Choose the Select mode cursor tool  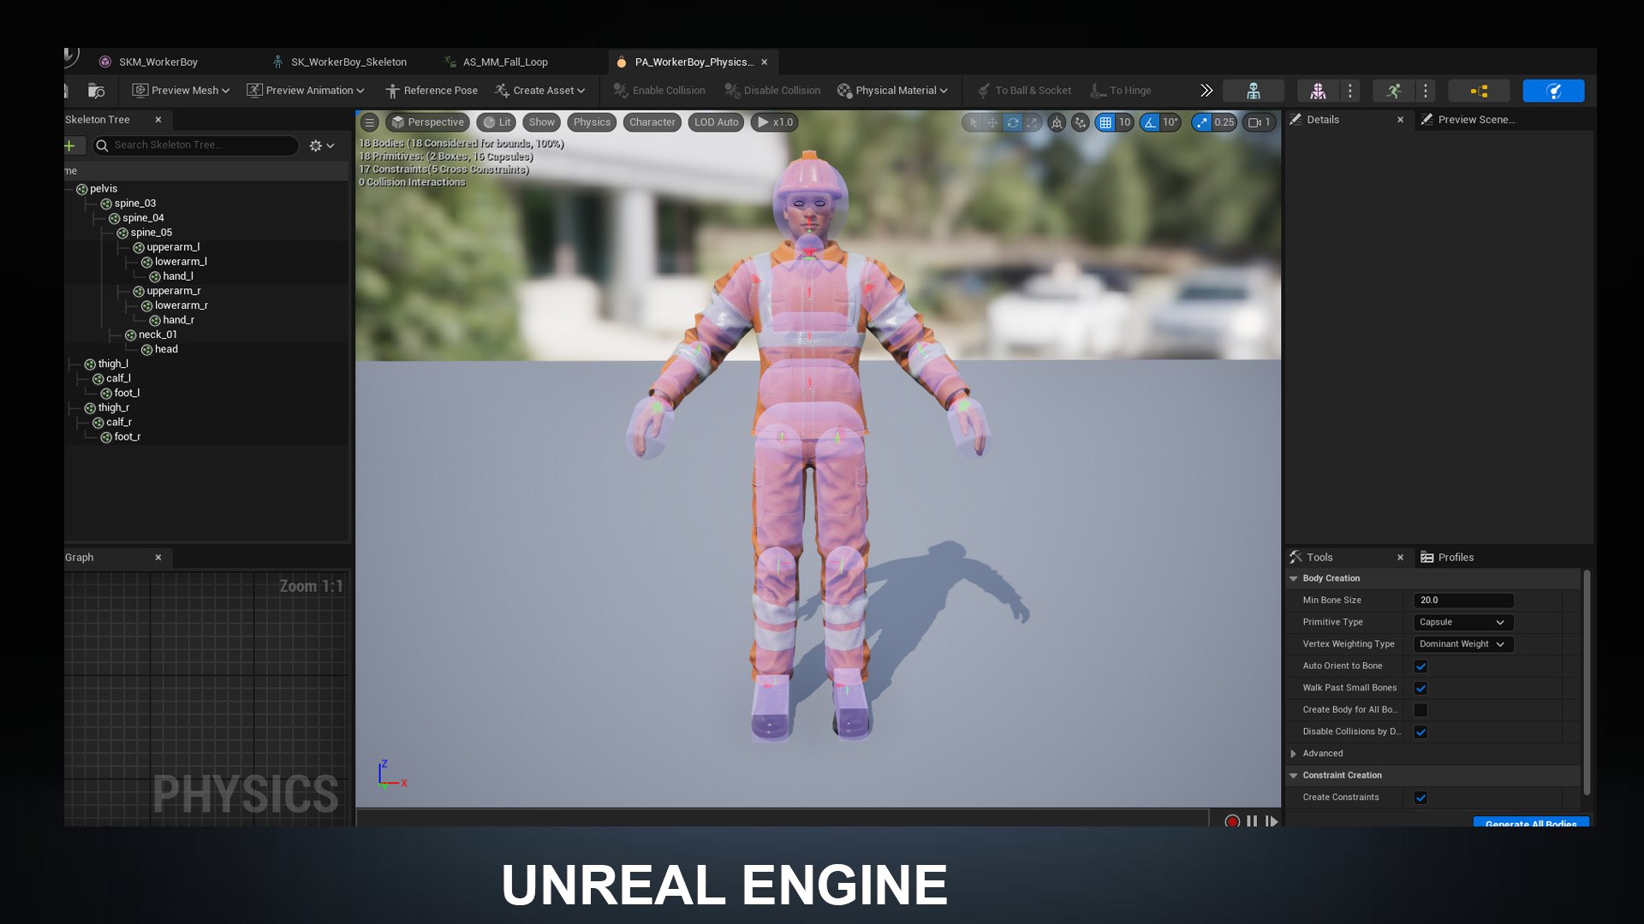973,122
